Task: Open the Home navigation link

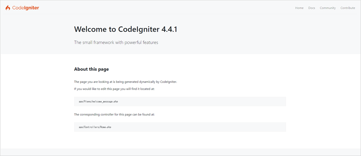Action: [x=299, y=8]
